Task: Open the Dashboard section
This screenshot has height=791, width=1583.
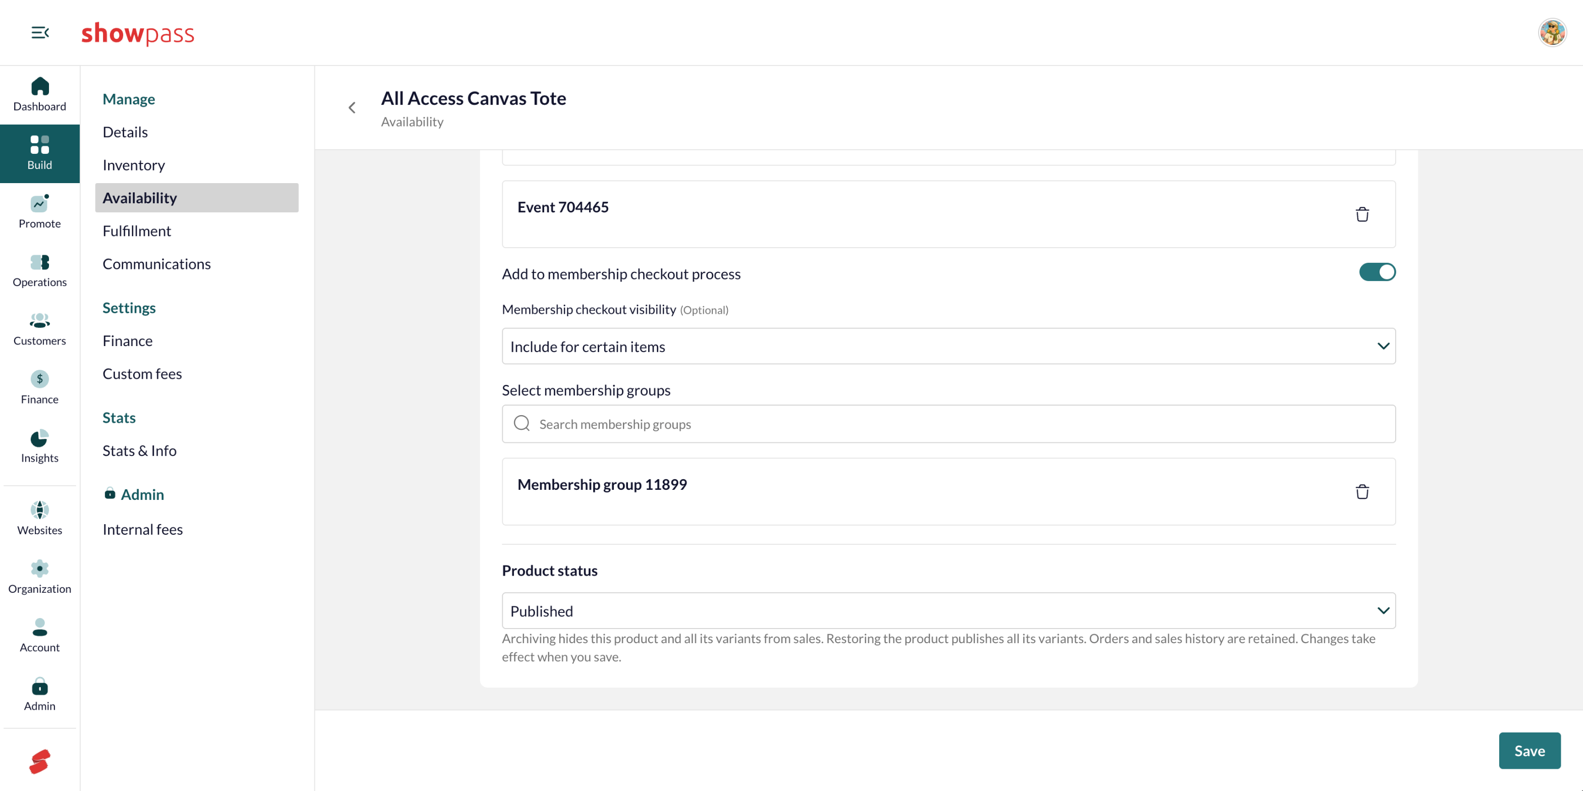Action: (39, 94)
